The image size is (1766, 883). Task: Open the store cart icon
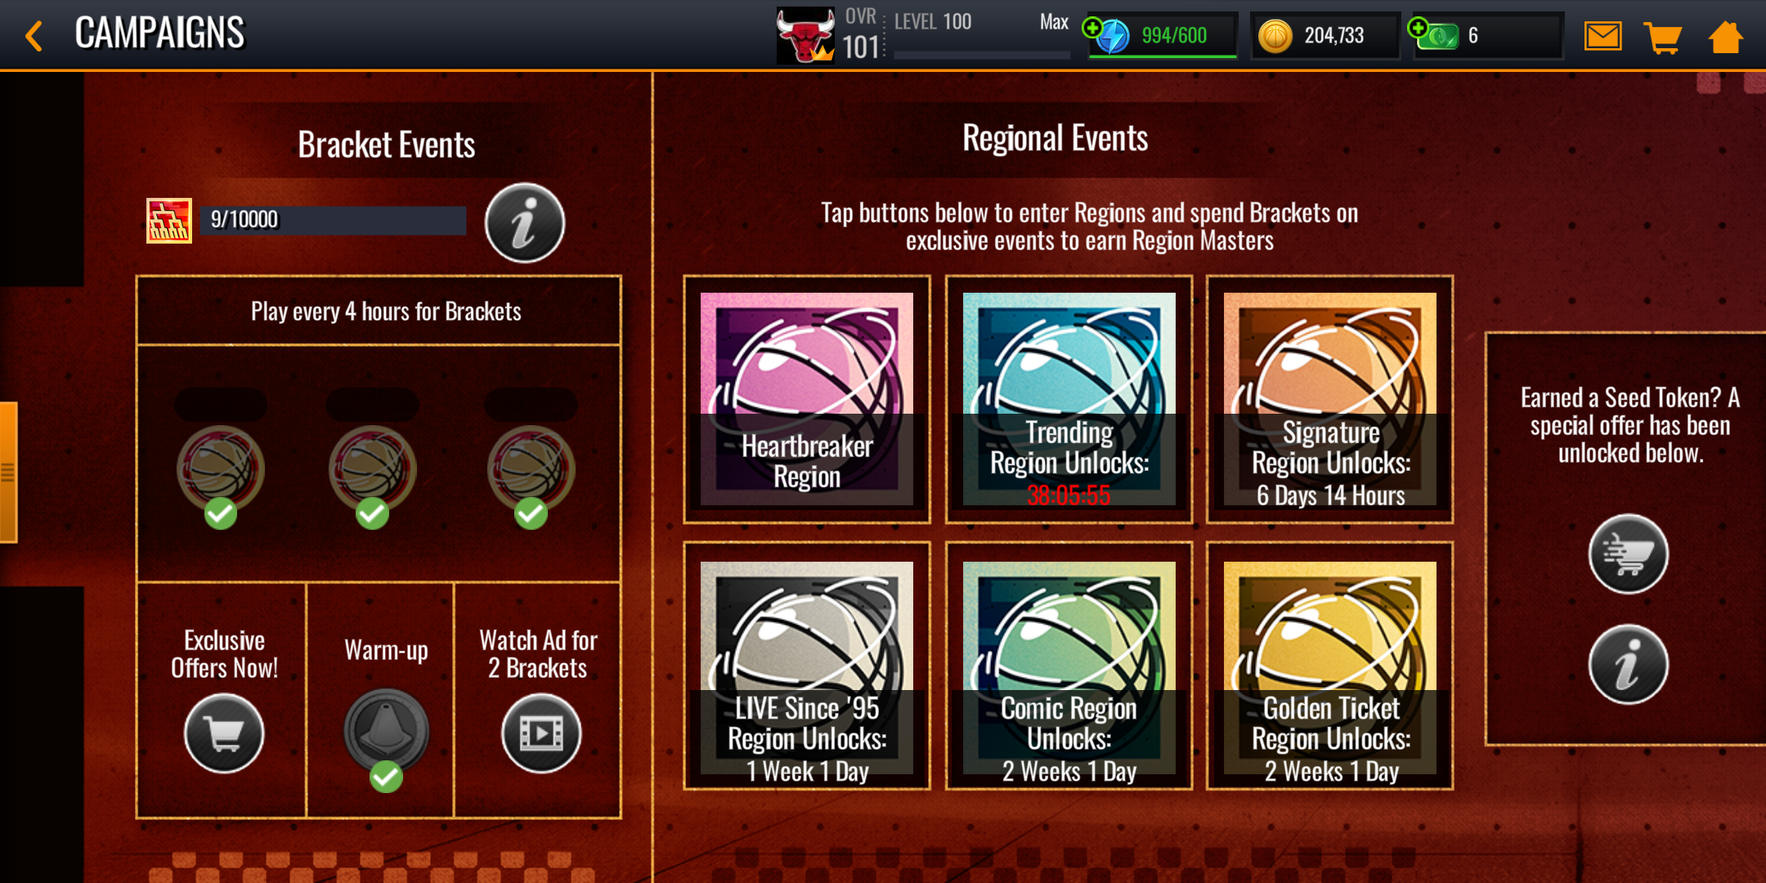point(1663,37)
